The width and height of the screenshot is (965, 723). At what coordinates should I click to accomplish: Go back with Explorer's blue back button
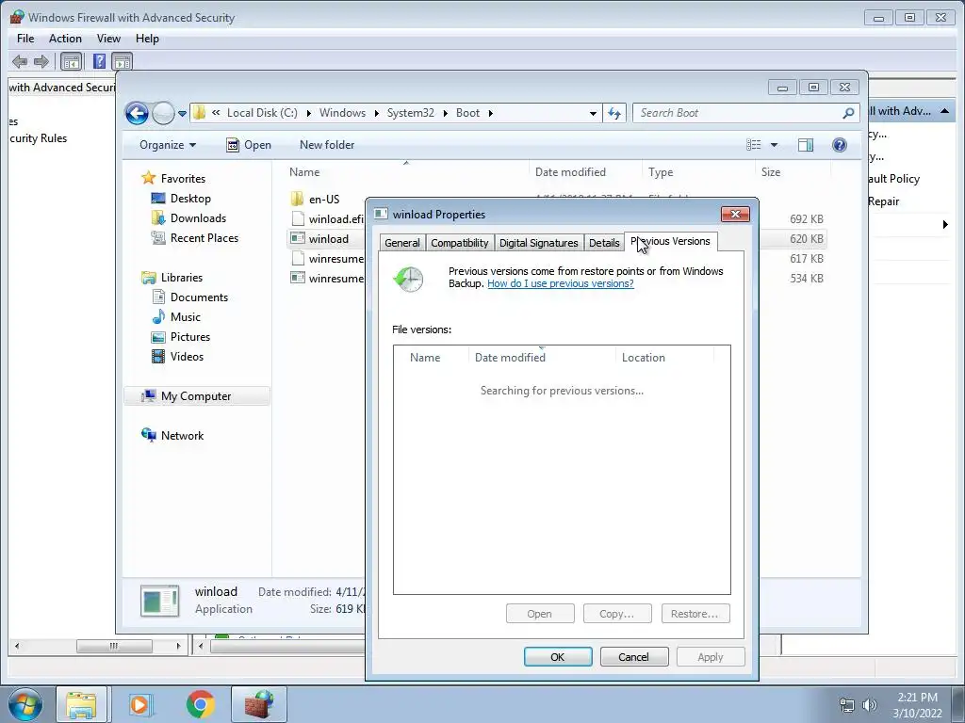click(x=137, y=113)
